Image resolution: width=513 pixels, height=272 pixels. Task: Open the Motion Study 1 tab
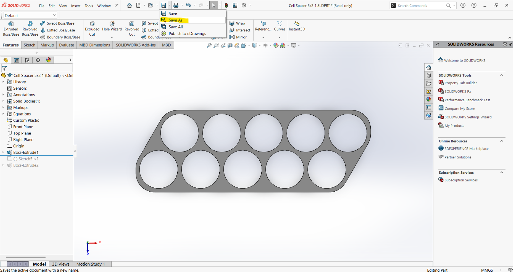pos(91,264)
